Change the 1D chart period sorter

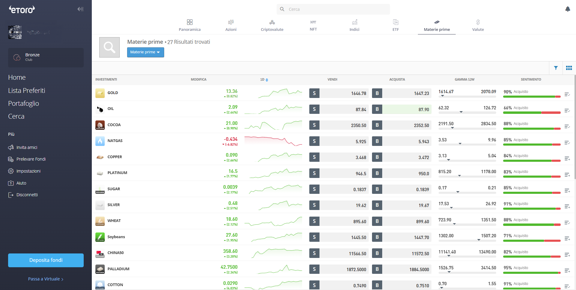pos(264,80)
